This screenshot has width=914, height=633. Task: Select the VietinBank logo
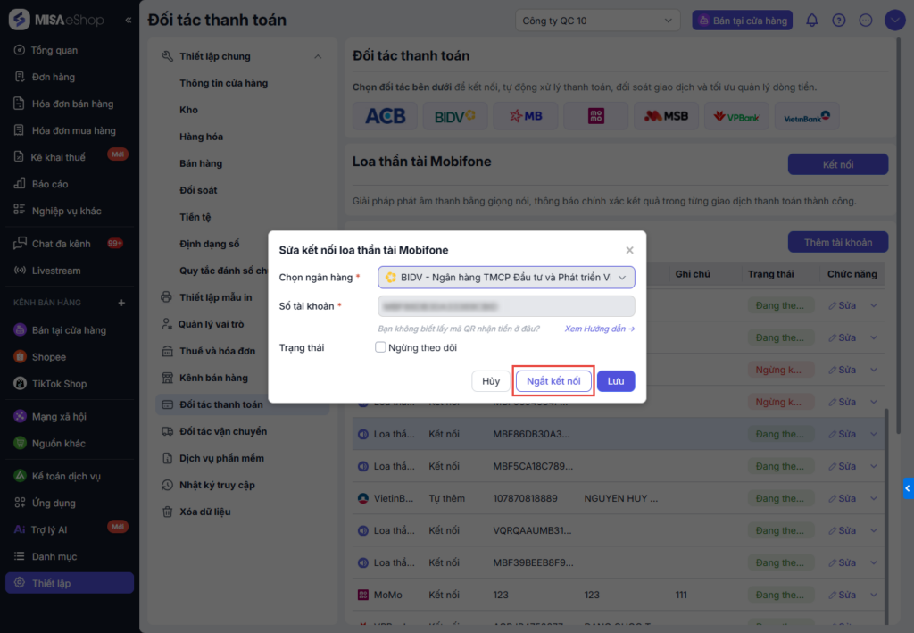(x=807, y=116)
